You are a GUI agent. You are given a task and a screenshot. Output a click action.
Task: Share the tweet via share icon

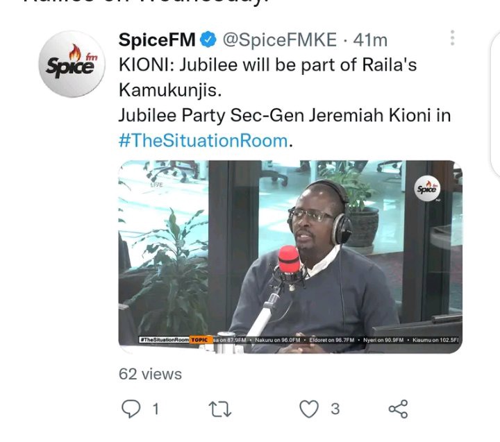tap(399, 409)
